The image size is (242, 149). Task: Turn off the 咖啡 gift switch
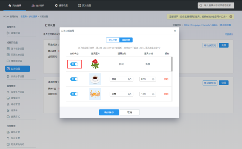click(74, 79)
